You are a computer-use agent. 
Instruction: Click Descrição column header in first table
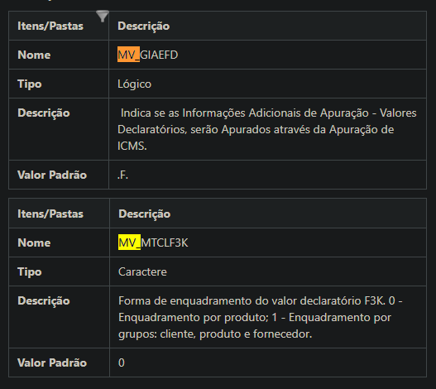pos(143,26)
